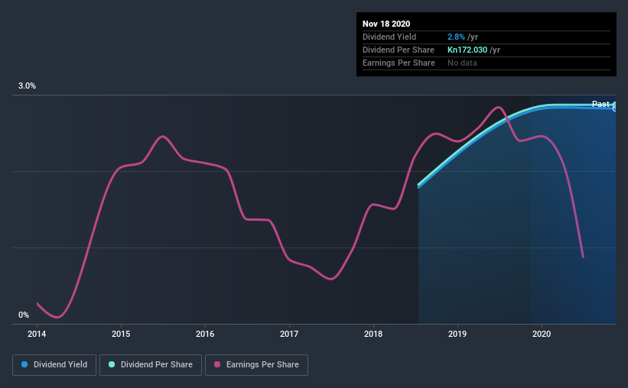
Task: Click the data point marker at chart's right edge
Action: pos(614,106)
